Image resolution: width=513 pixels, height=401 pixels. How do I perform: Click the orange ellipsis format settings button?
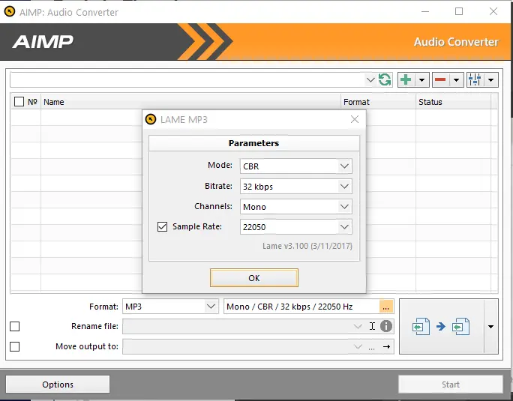pyautogui.click(x=385, y=307)
